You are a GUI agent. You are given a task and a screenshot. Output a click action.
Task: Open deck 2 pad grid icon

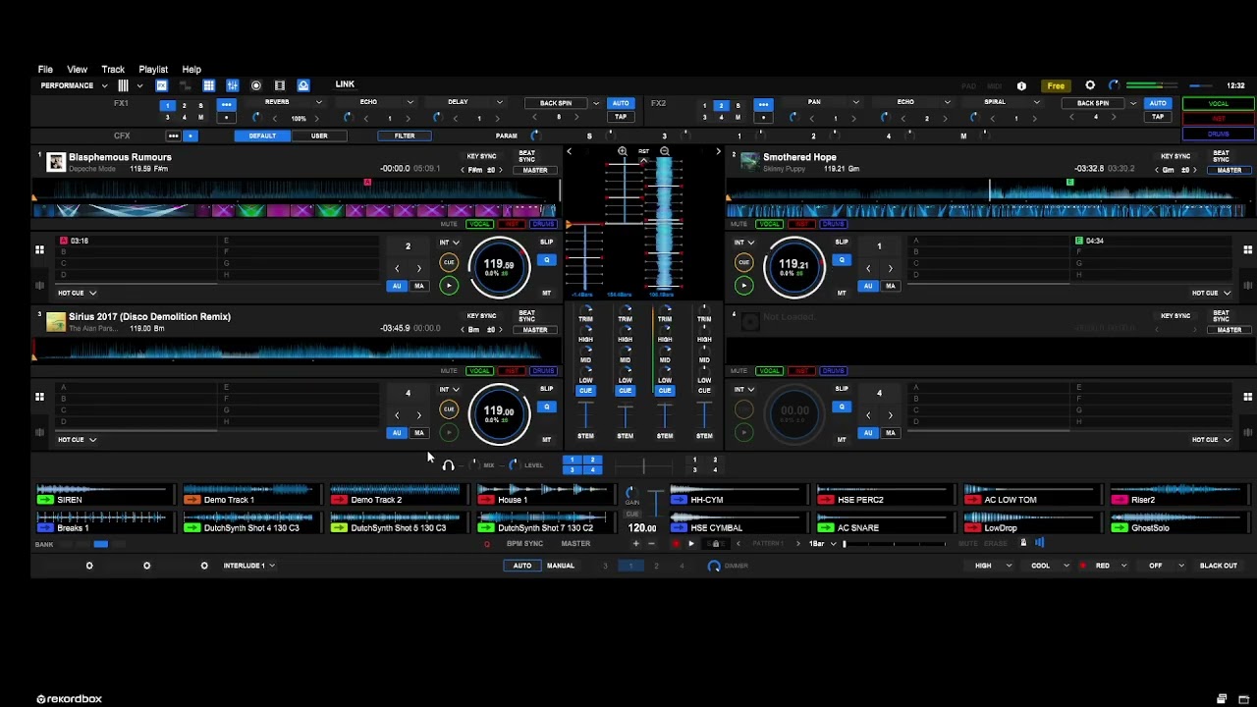[x=1248, y=250]
